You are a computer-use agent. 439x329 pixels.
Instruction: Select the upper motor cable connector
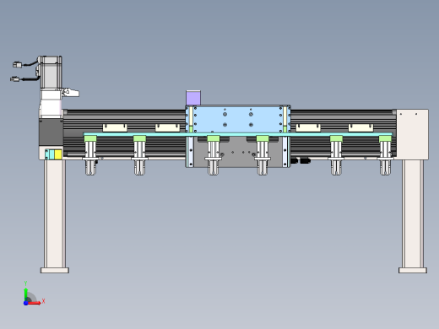click(17, 65)
